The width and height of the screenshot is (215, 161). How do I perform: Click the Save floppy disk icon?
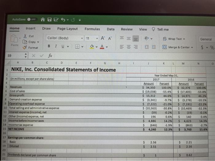49,20
